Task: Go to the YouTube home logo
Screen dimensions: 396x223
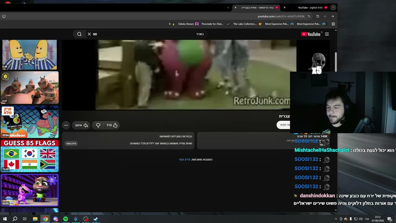Action: [311, 34]
